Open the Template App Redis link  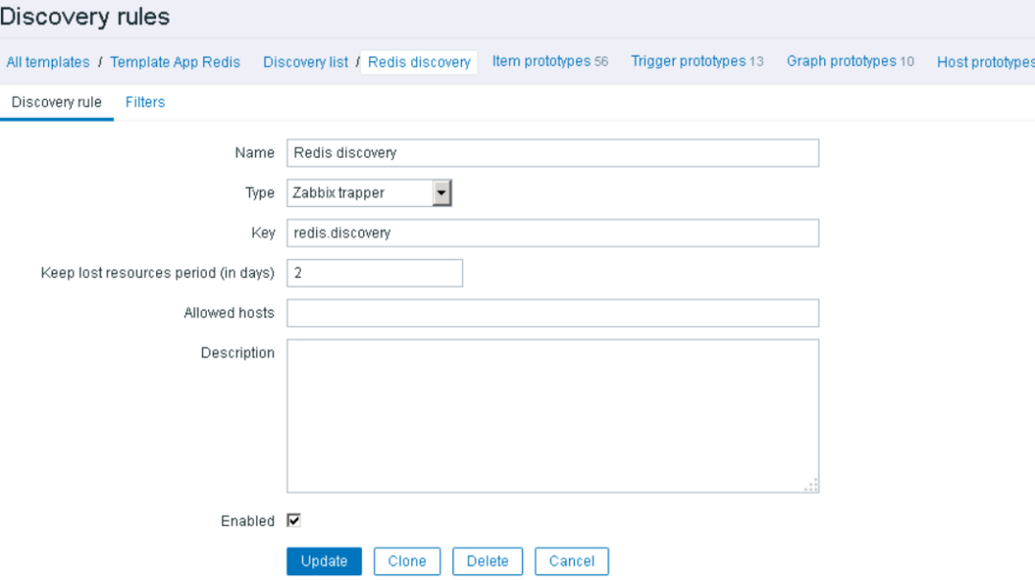[x=175, y=62]
